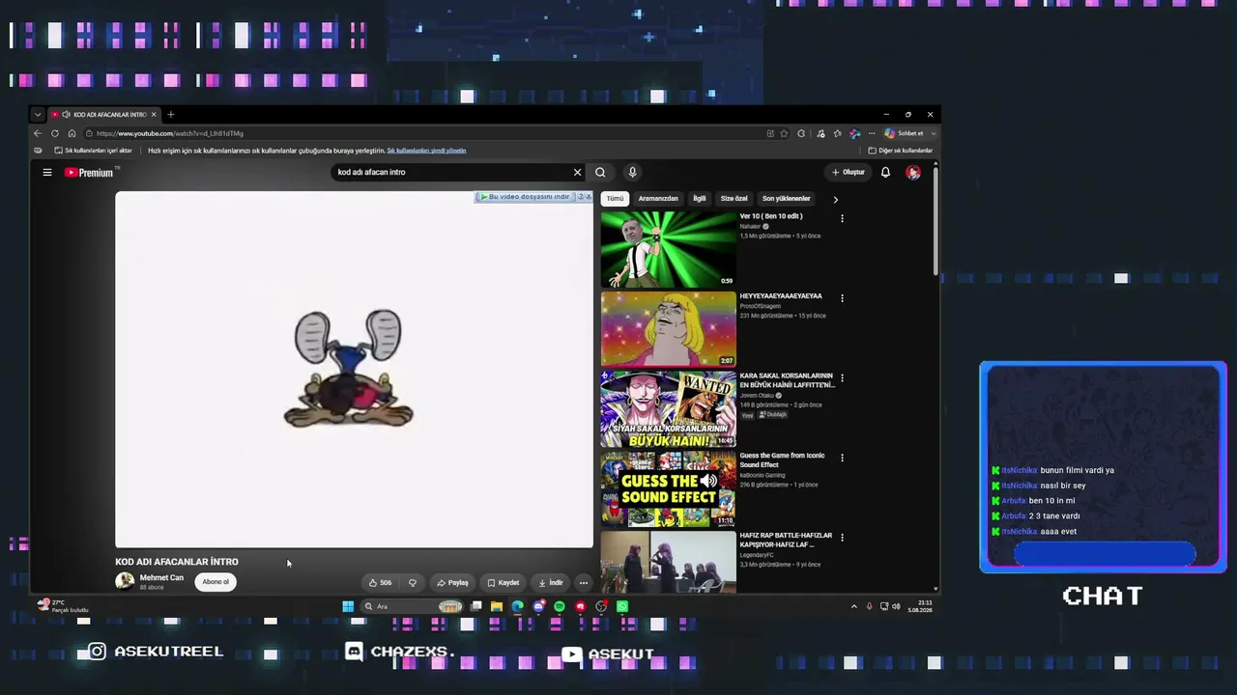The height and width of the screenshot is (695, 1237).
Task: Switch to KOD ADI AFACANLAR İNTRO tab
Action: (104, 115)
